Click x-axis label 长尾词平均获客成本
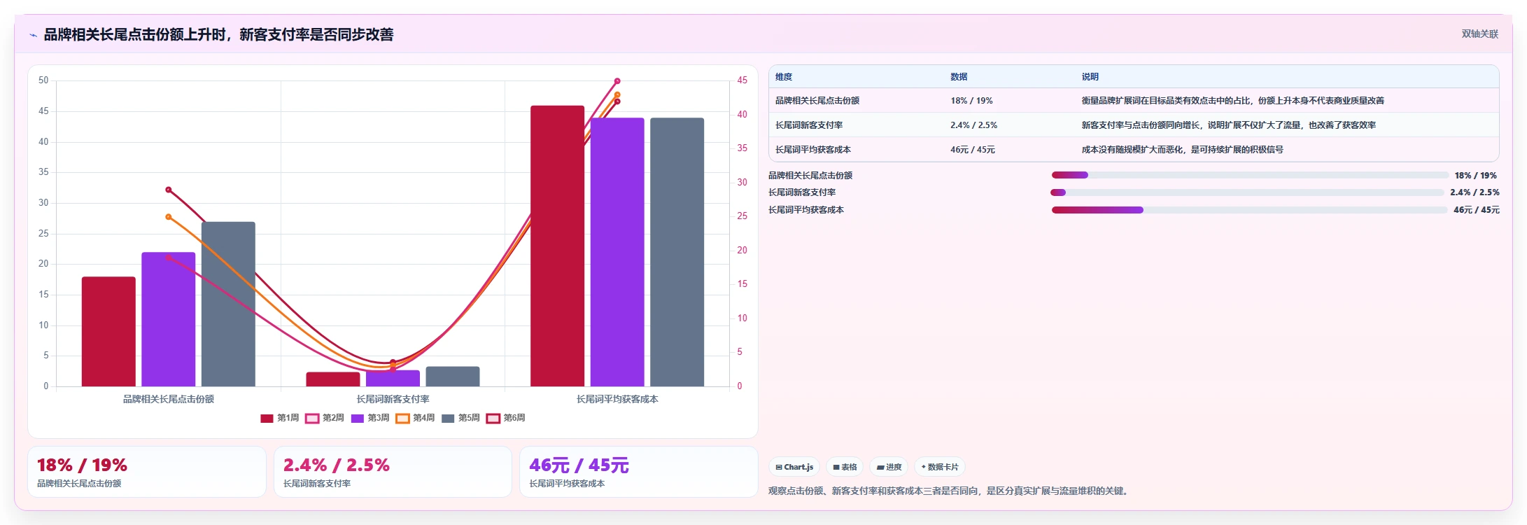The height and width of the screenshot is (525, 1527). coord(617,399)
